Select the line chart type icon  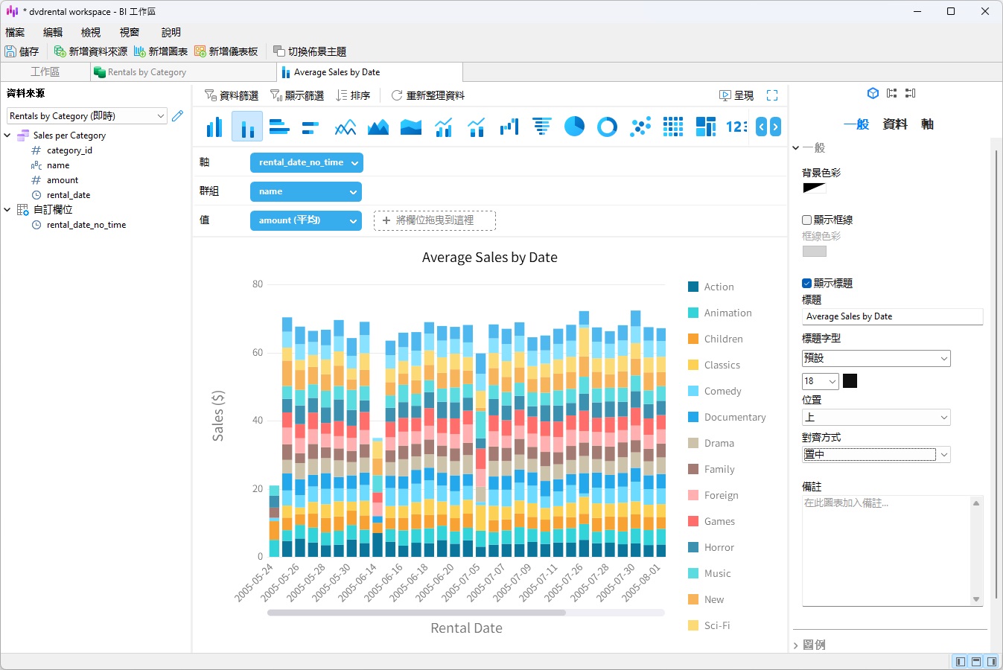[x=346, y=127]
